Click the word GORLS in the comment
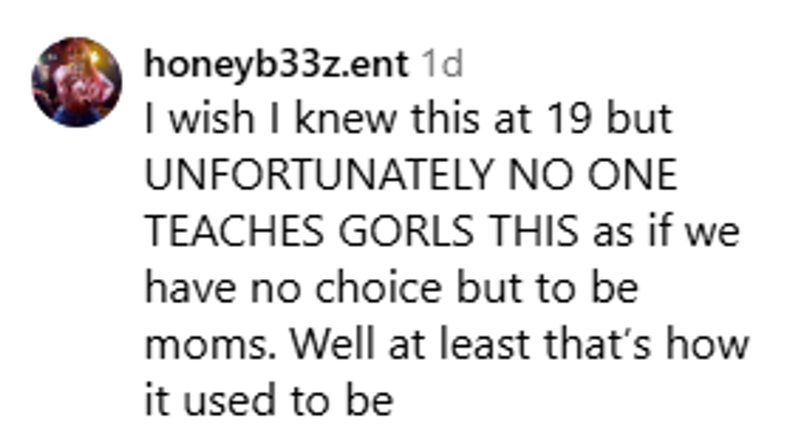The width and height of the screenshot is (792, 446). point(406,231)
